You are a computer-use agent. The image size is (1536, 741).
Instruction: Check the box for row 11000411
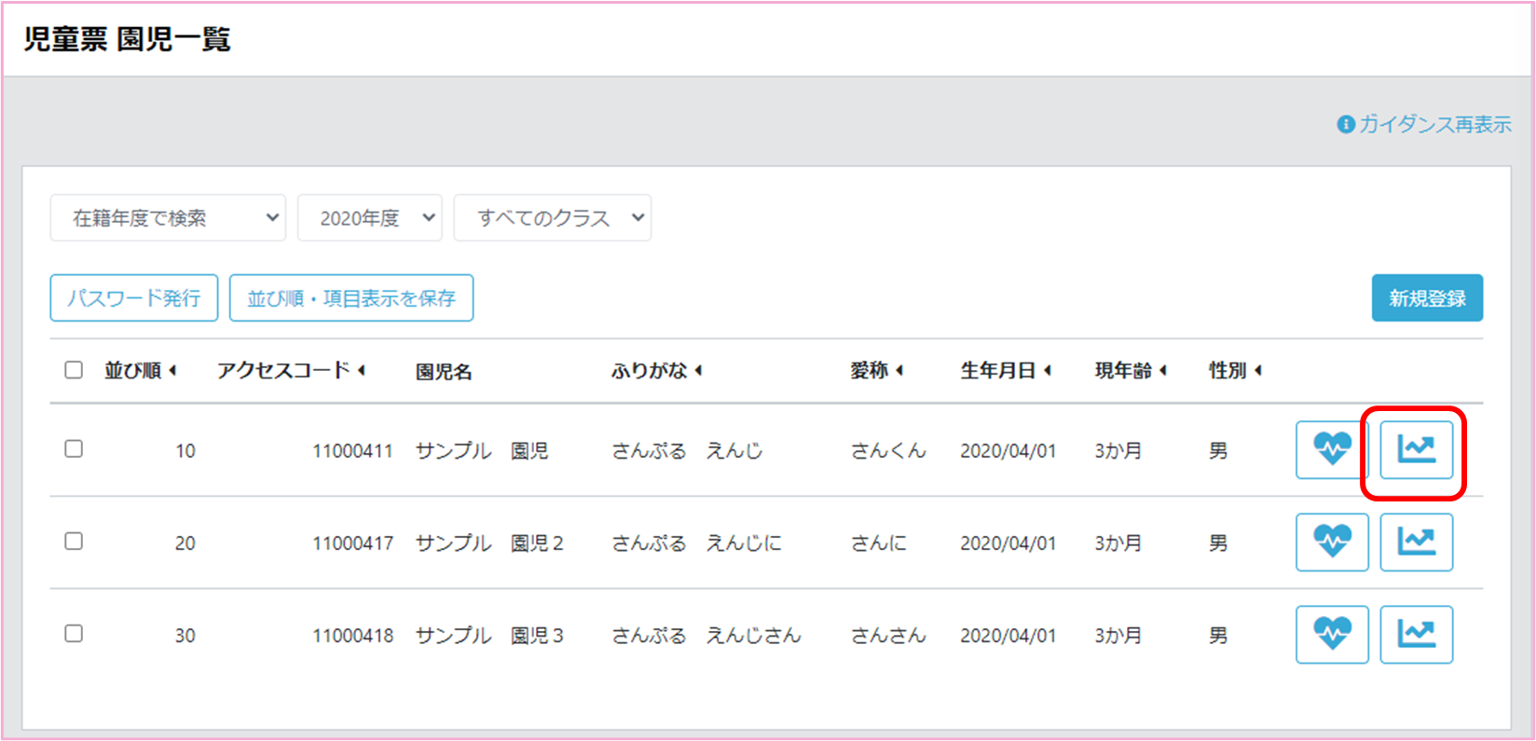pyautogui.click(x=74, y=449)
